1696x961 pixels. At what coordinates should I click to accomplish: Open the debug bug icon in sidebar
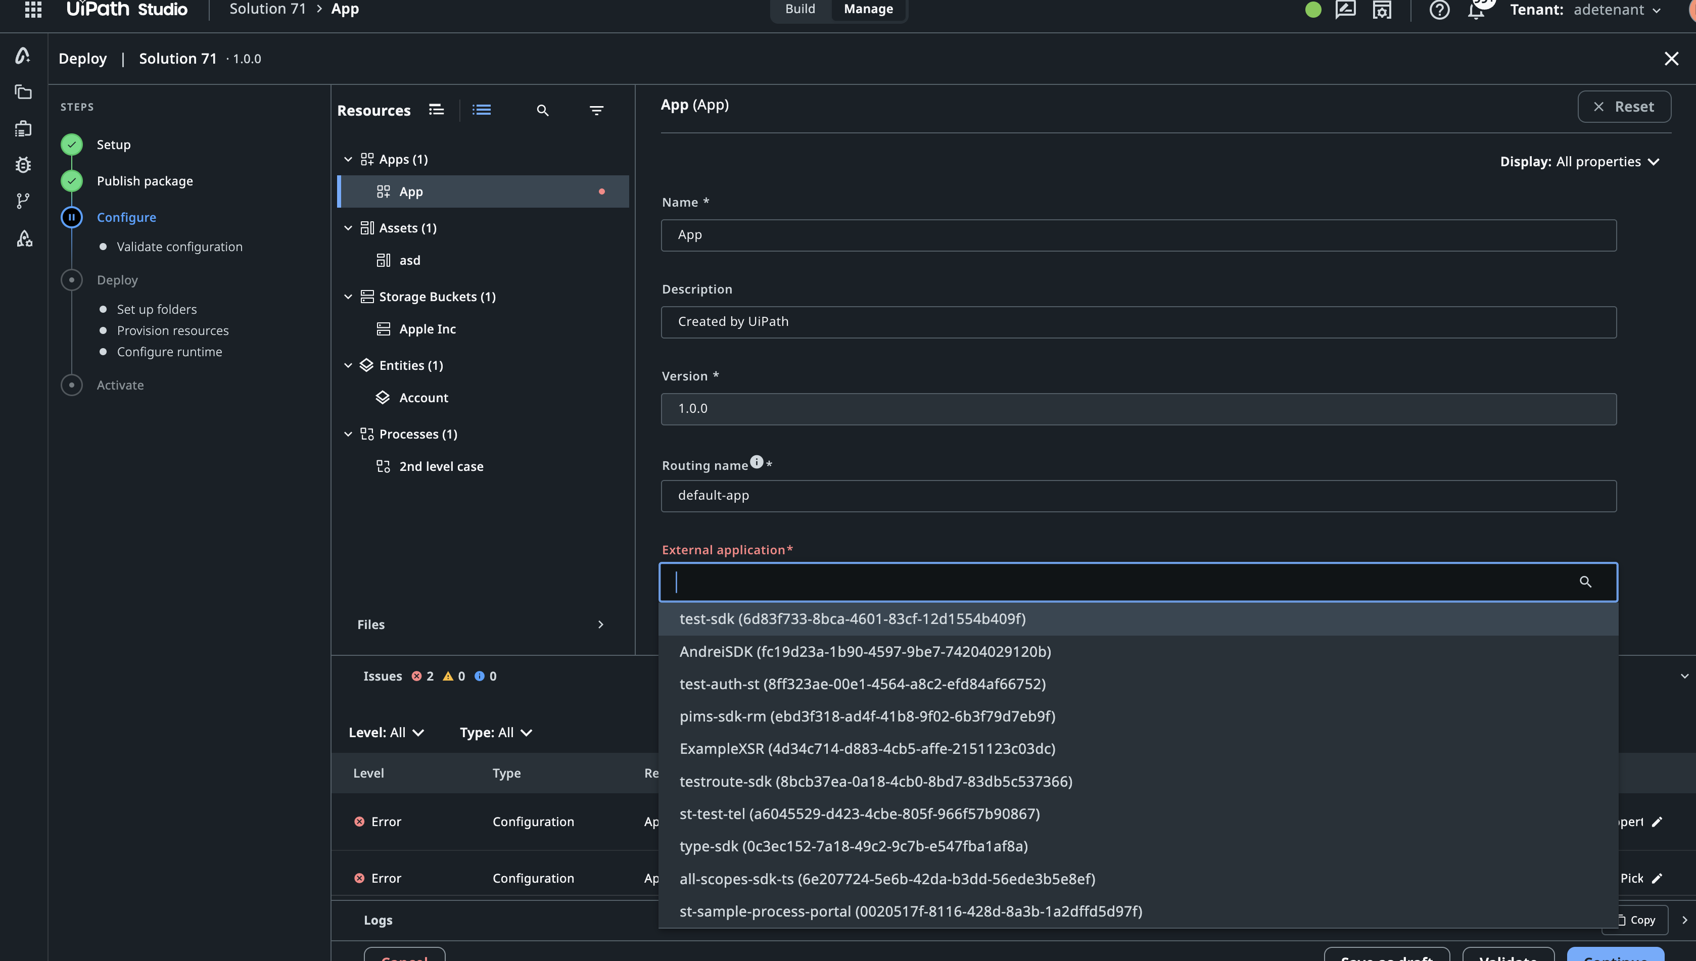click(23, 164)
